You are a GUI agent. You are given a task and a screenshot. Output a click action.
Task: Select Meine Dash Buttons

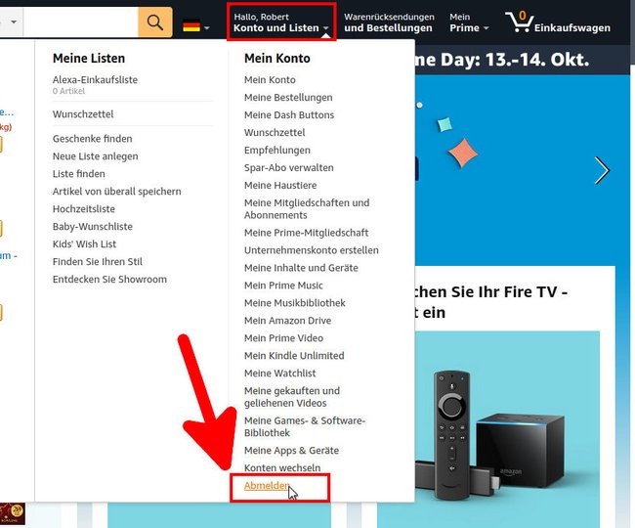tap(289, 115)
